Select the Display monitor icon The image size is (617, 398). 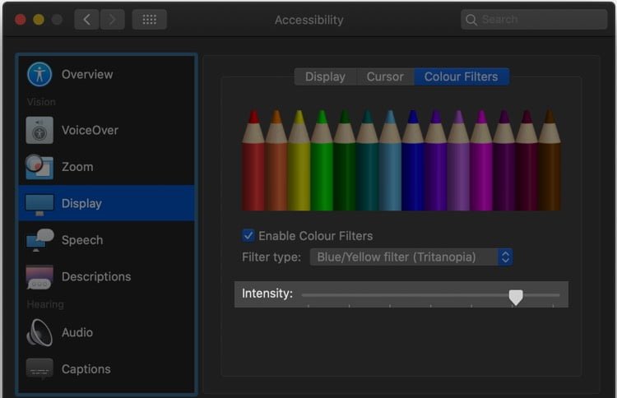coord(39,205)
